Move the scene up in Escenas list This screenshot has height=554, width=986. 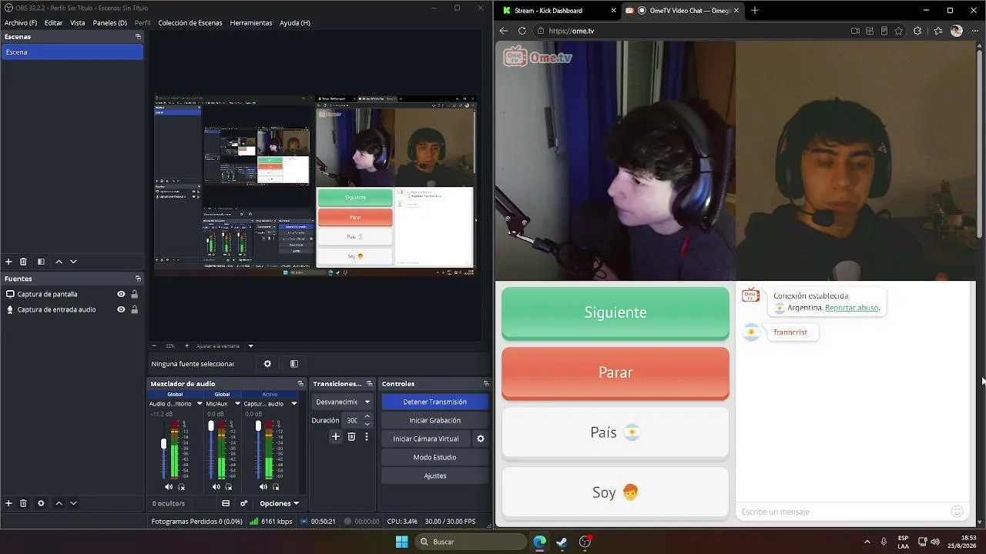coord(59,262)
